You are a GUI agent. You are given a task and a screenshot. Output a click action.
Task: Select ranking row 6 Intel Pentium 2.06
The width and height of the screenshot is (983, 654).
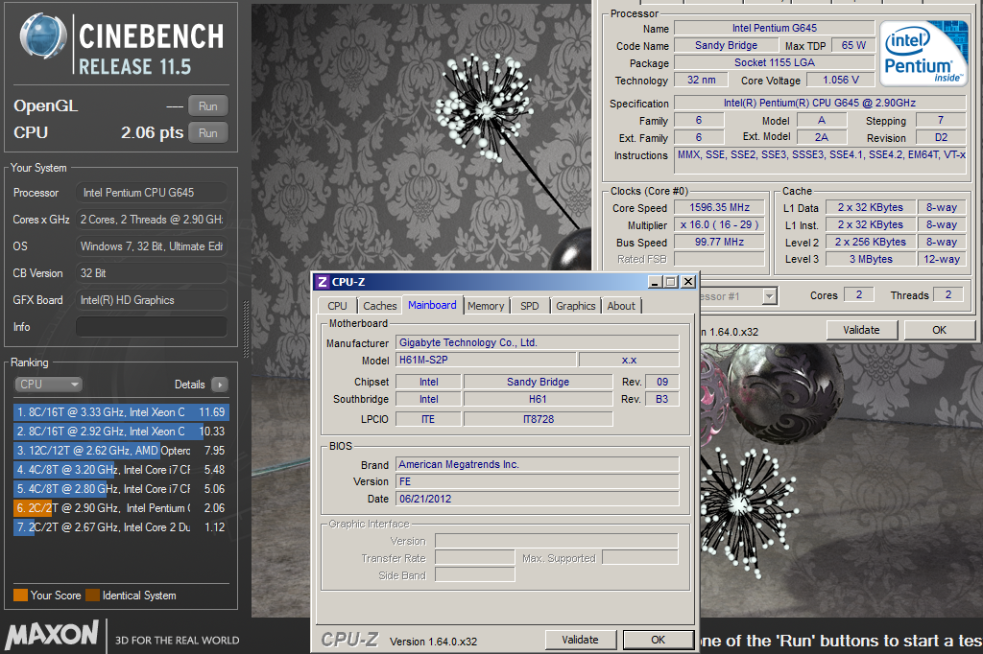coord(121,508)
